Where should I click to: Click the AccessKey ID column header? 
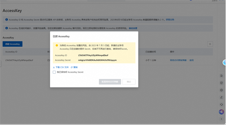[x=11, y=52]
